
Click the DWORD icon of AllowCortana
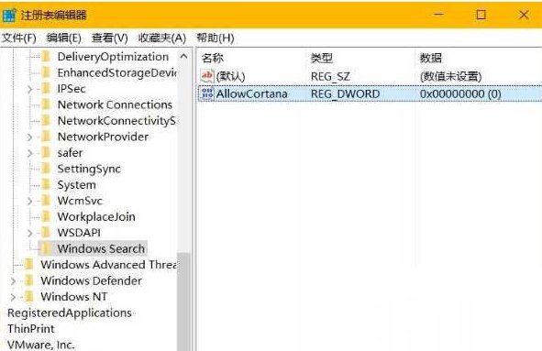tap(207, 93)
